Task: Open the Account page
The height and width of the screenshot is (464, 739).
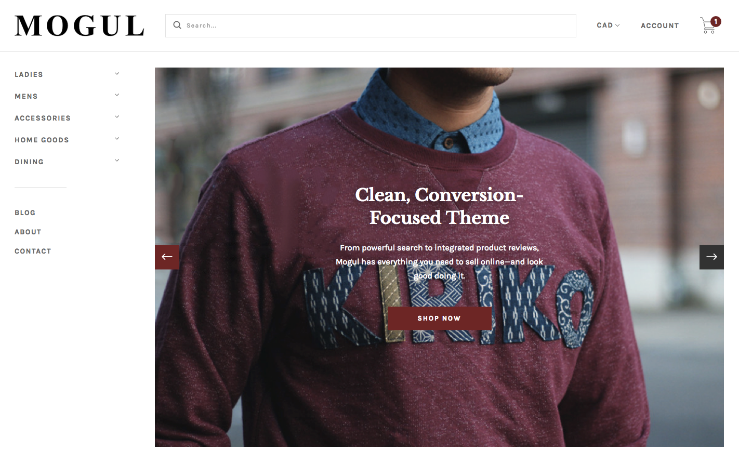Action: (659, 26)
